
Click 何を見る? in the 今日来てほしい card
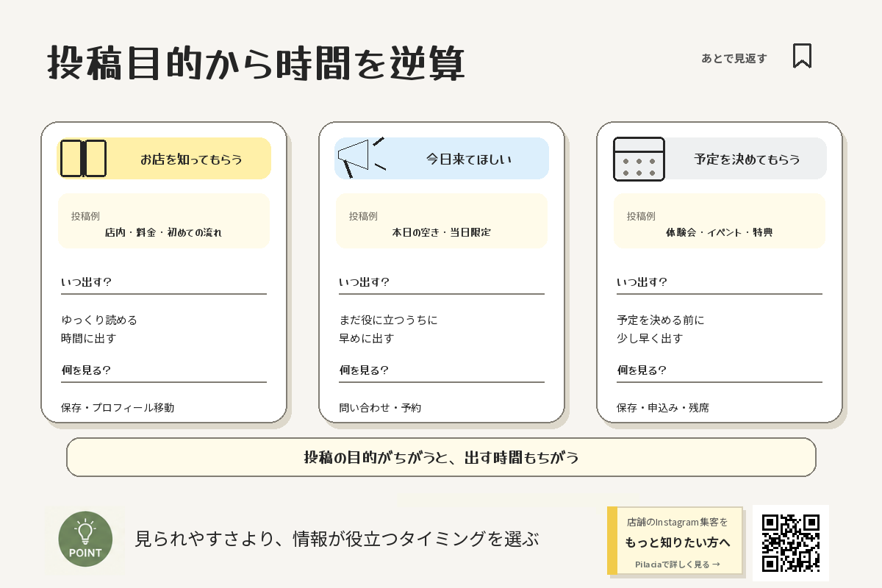(364, 370)
